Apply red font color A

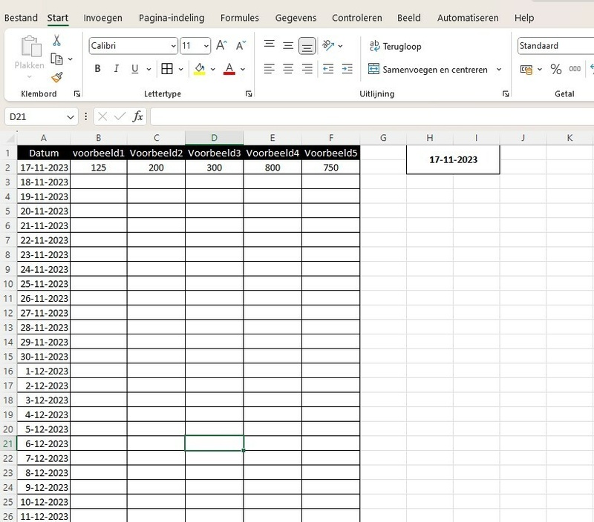(229, 69)
